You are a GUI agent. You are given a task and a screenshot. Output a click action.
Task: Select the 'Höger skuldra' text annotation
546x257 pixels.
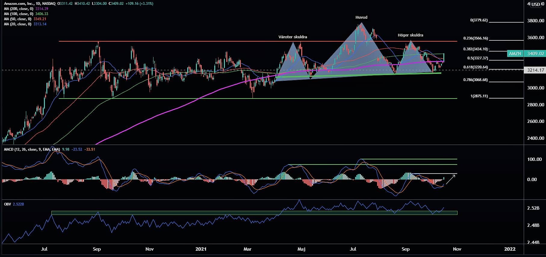click(410, 35)
